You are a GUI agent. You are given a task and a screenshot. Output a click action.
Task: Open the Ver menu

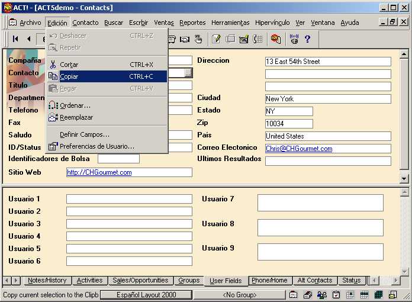(x=300, y=23)
